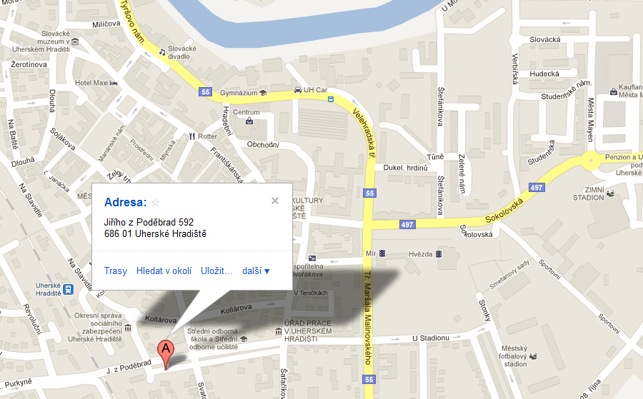
Task: Click the Mír cinema film icon
Action: tap(382, 253)
